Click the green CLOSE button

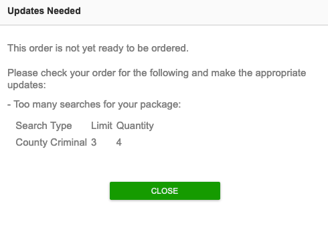[x=165, y=191]
